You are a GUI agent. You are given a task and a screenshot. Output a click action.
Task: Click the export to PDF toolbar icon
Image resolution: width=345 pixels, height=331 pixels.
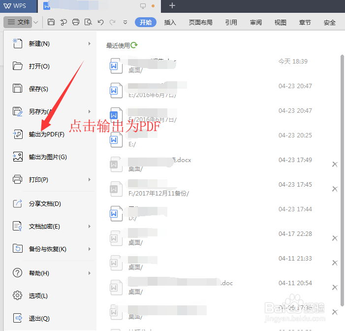tap(63, 22)
